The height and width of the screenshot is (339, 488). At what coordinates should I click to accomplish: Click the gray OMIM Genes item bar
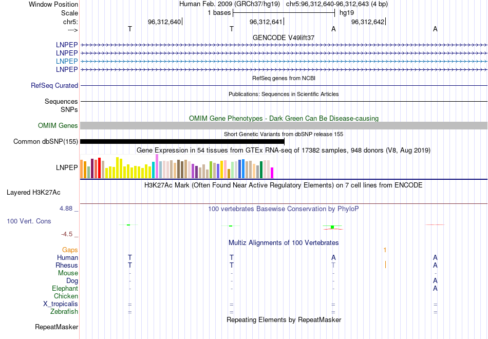284,125
